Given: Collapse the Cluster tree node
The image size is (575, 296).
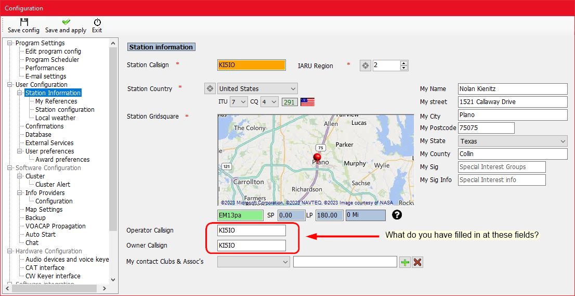Looking at the screenshot, I should tap(19, 176).
